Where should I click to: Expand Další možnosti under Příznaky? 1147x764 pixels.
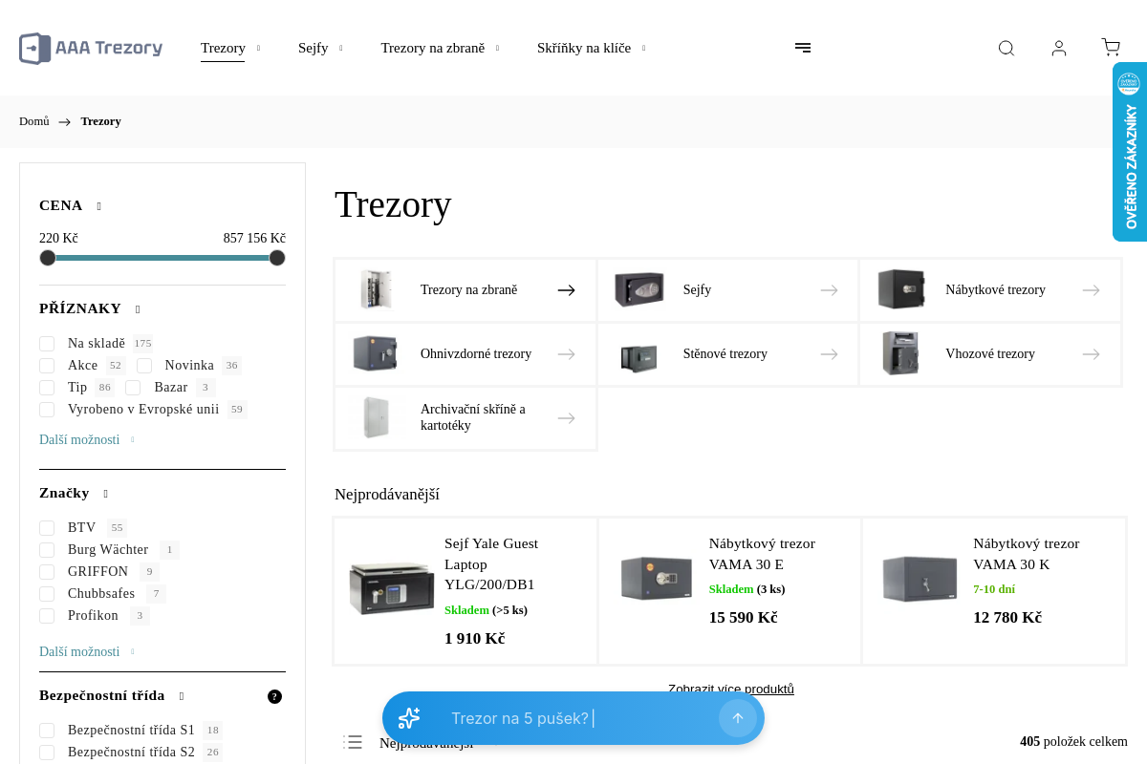click(x=79, y=440)
